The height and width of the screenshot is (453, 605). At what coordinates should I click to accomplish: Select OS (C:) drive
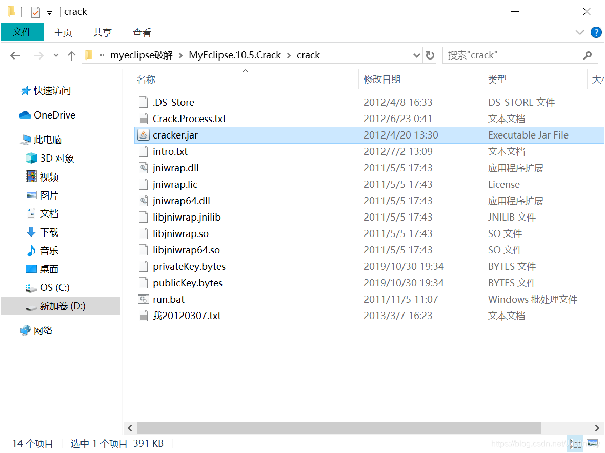click(x=48, y=287)
